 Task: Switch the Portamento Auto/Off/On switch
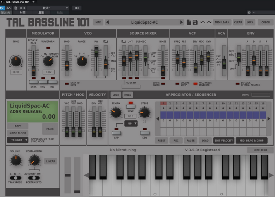click(34, 178)
